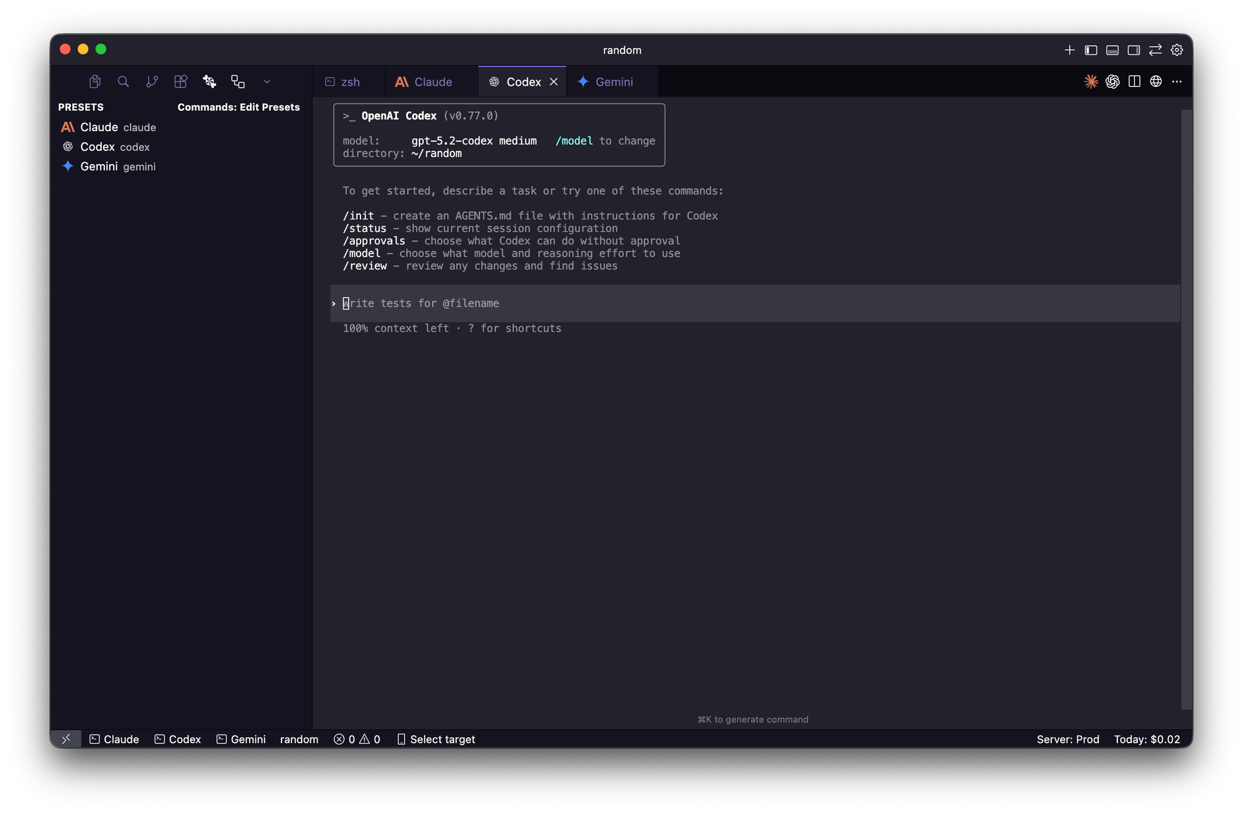Open the Search magnifier icon
The width and height of the screenshot is (1243, 814).
(x=123, y=81)
